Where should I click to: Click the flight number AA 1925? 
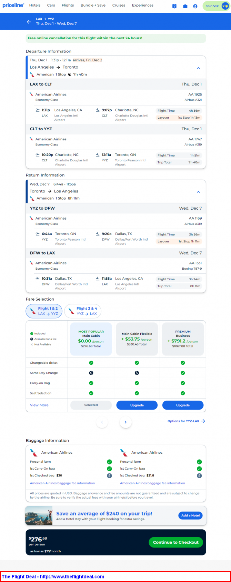(x=195, y=94)
